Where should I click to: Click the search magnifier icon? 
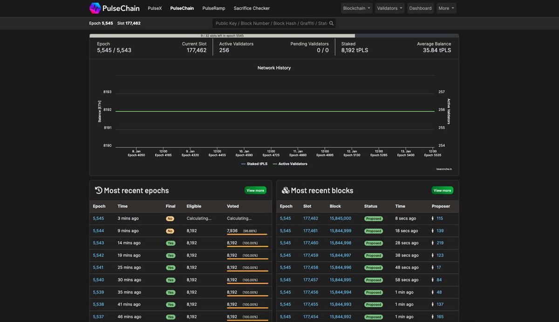click(331, 23)
